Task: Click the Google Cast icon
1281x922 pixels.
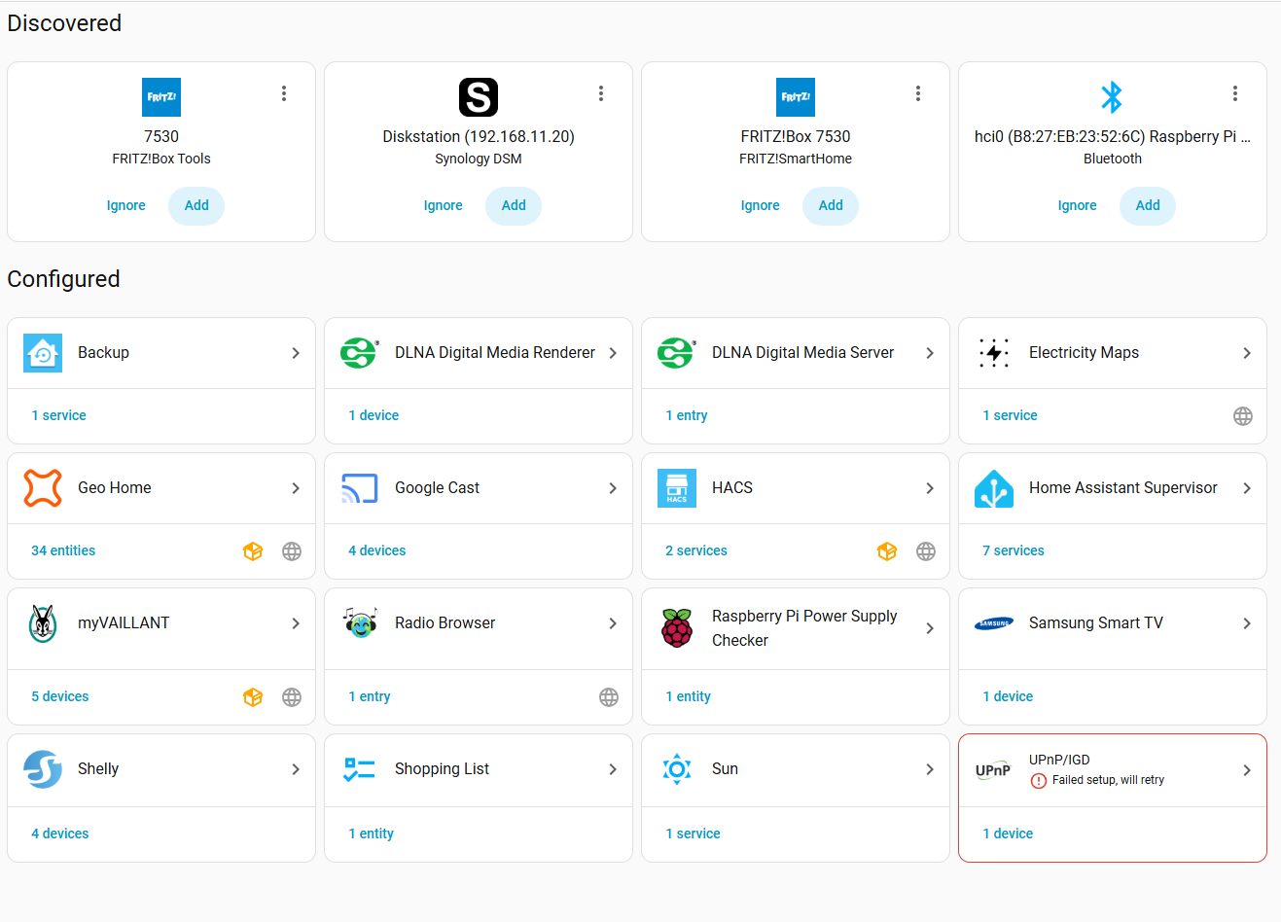Action: pyautogui.click(x=360, y=488)
